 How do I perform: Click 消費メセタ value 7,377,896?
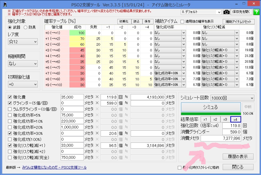tap(221, 138)
